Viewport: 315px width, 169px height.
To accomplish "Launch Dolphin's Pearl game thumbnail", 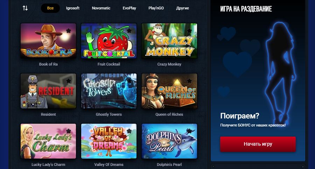I will [x=169, y=141].
